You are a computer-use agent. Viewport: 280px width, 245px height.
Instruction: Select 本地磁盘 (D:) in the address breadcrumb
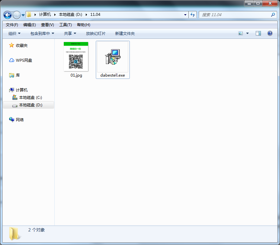pyautogui.click(x=70, y=15)
